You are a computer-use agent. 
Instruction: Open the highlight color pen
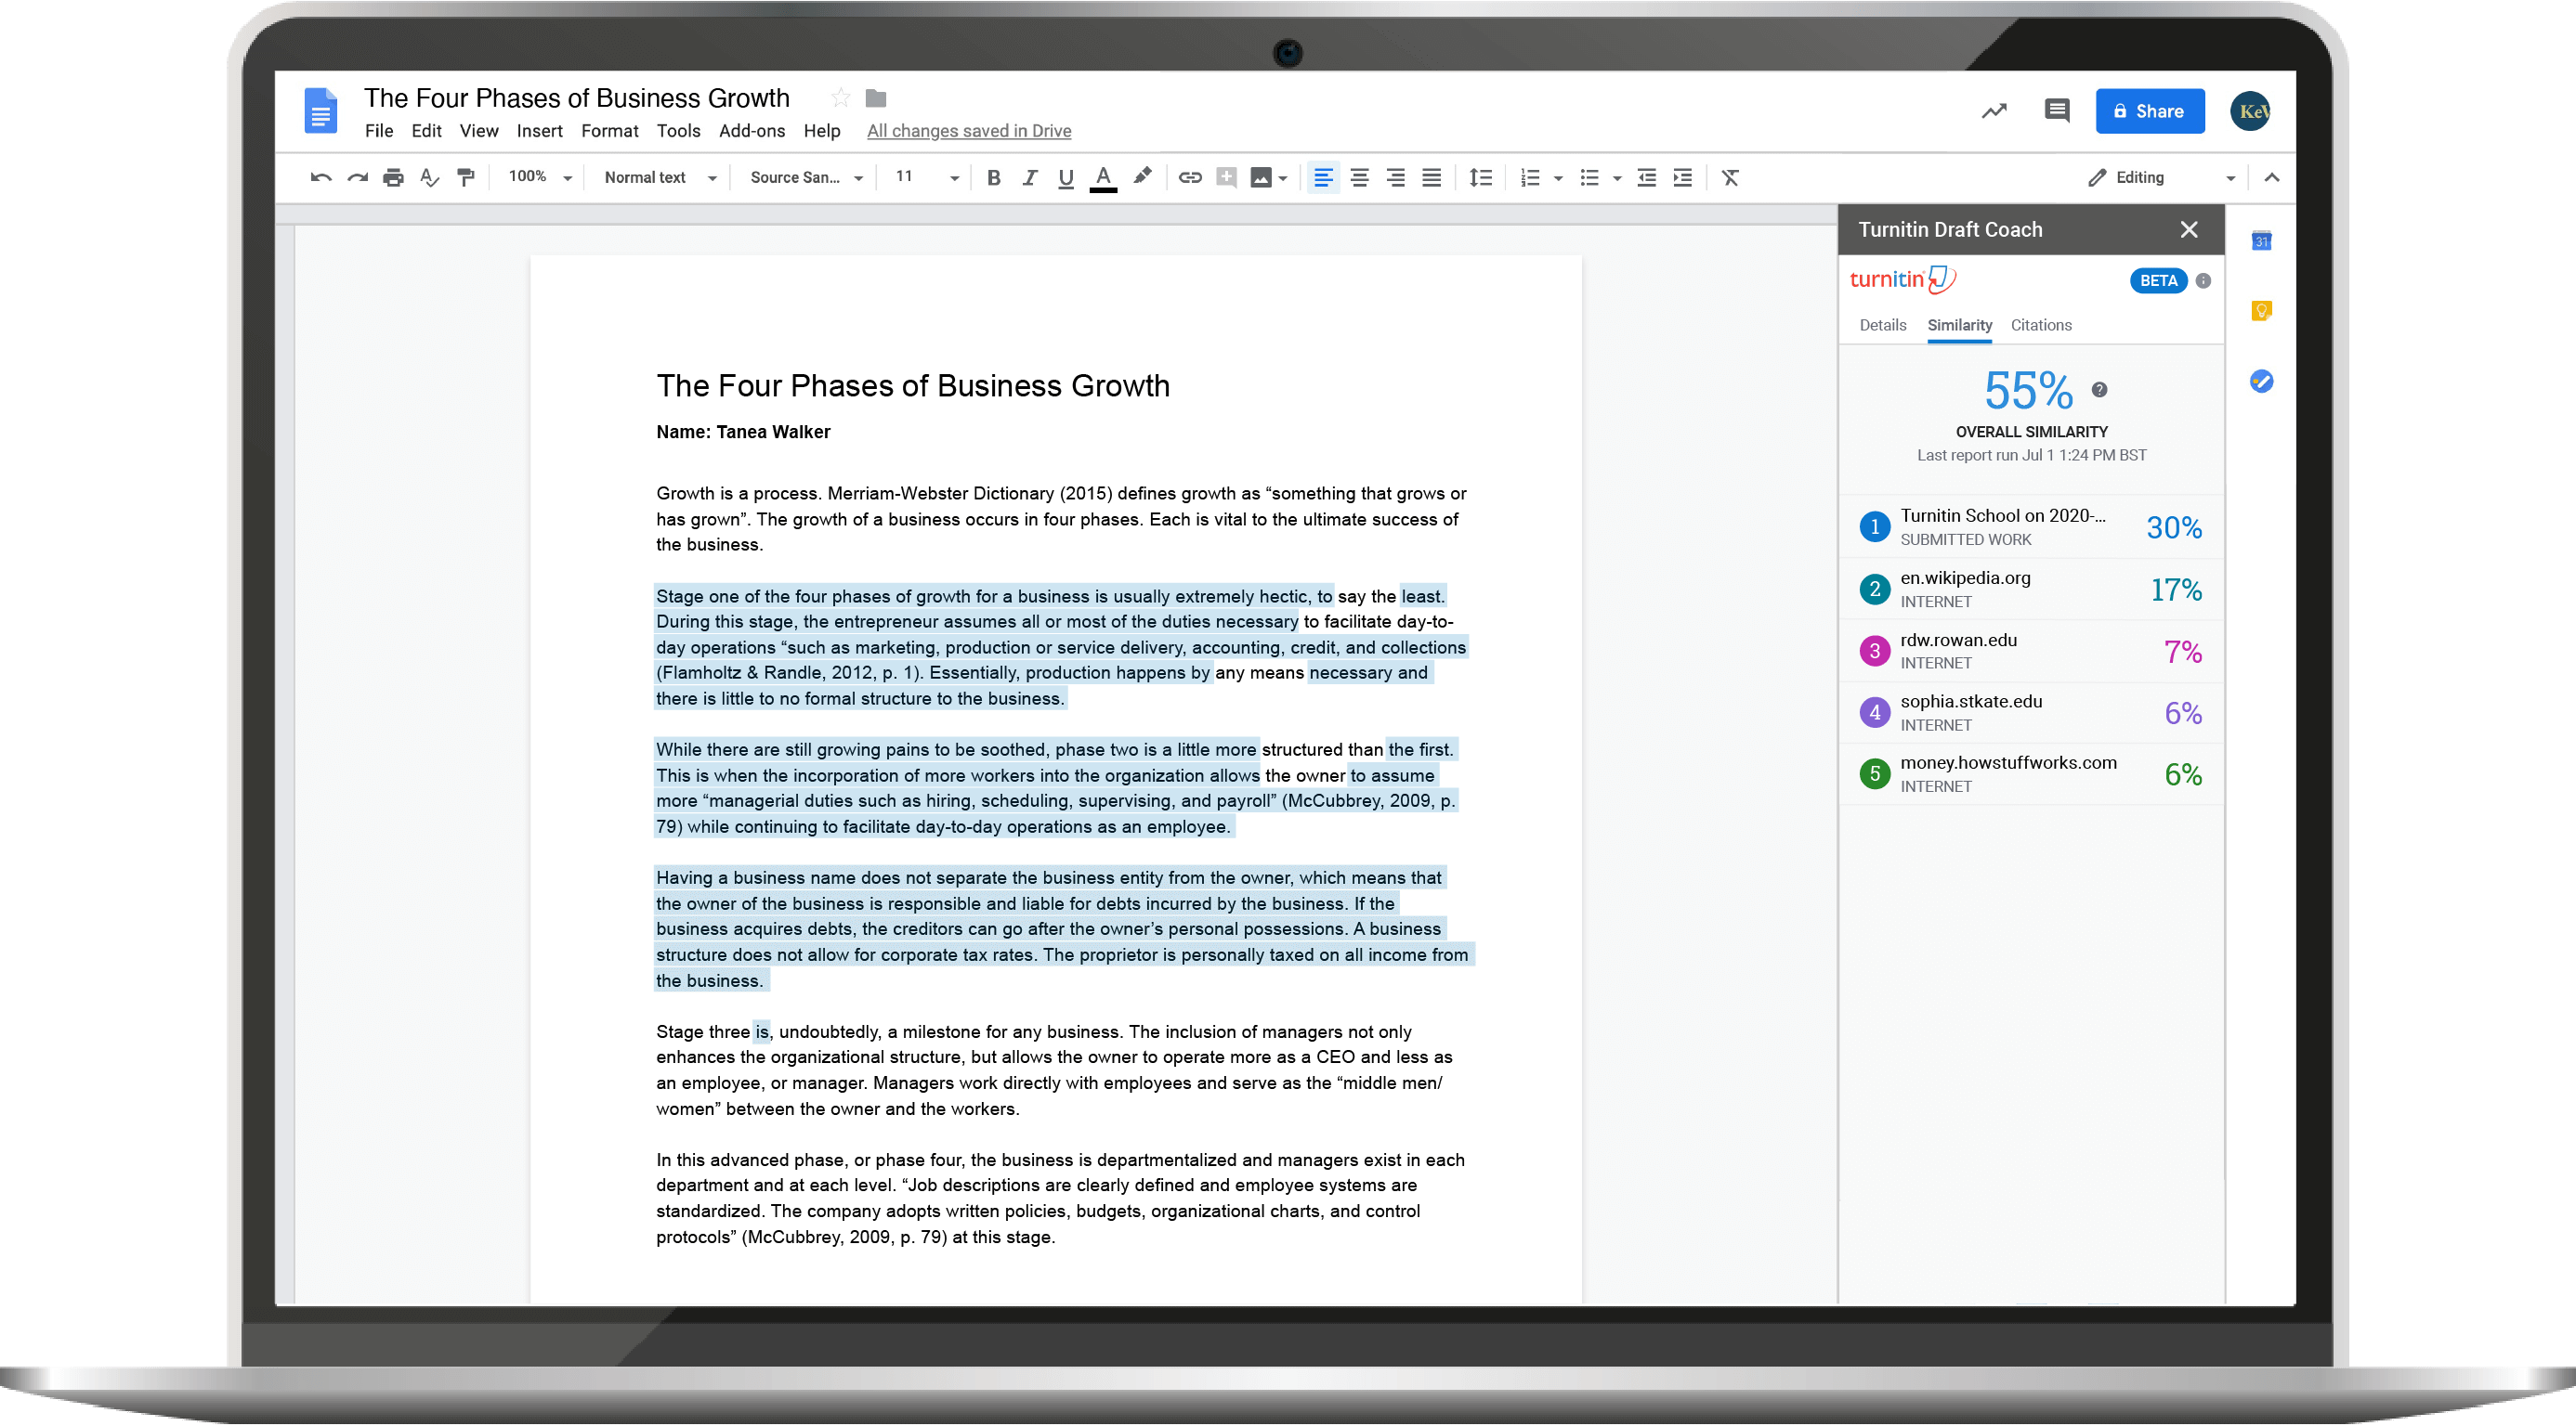(x=1142, y=175)
